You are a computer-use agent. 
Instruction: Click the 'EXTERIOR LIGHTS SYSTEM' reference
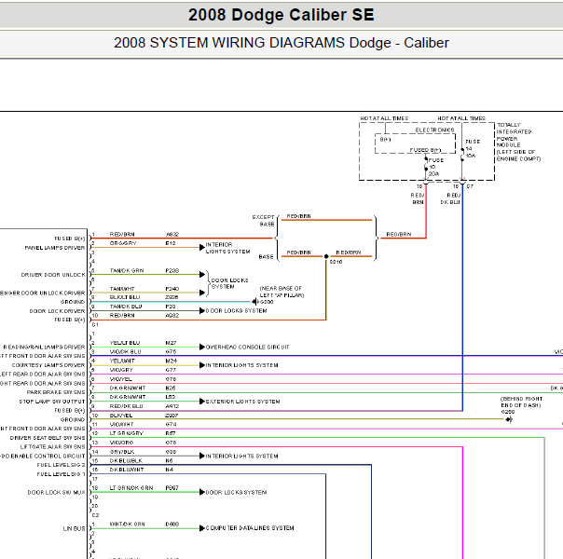click(x=242, y=402)
